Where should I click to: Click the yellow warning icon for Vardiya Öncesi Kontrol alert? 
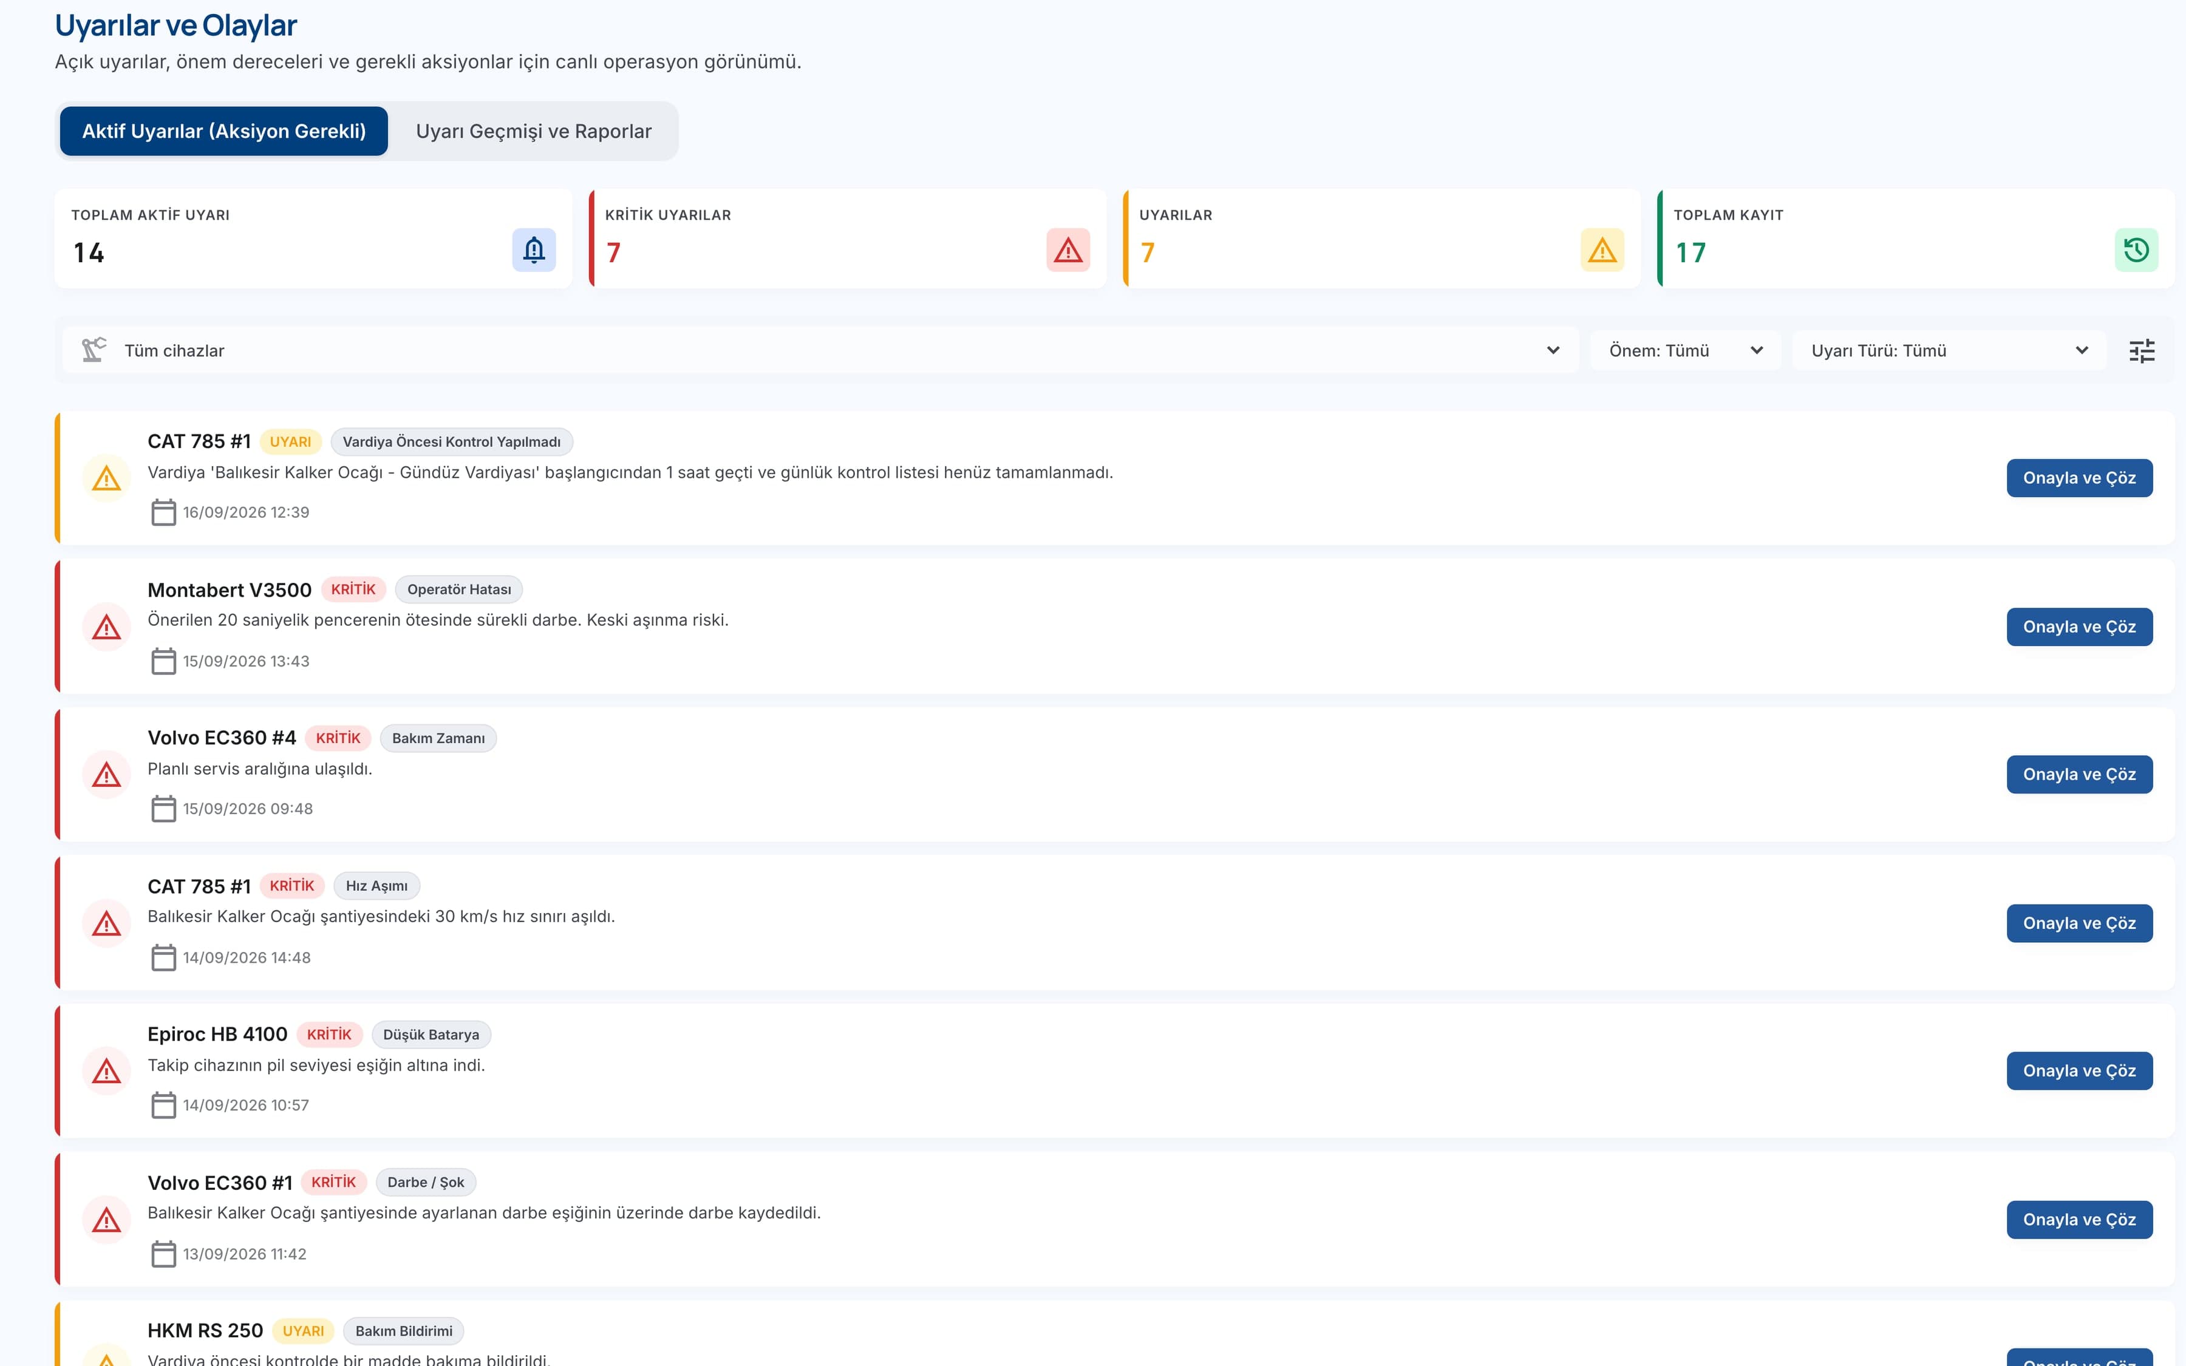click(x=107, y=478)
